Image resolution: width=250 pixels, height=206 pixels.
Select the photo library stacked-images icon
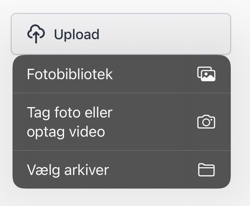pos(206,74)
